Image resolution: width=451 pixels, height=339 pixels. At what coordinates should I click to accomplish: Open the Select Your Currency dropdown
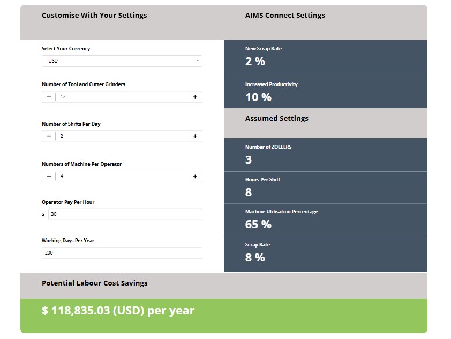point(122,61)
